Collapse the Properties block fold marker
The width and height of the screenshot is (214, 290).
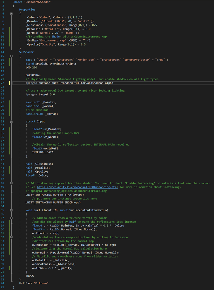tap(11, 13)
